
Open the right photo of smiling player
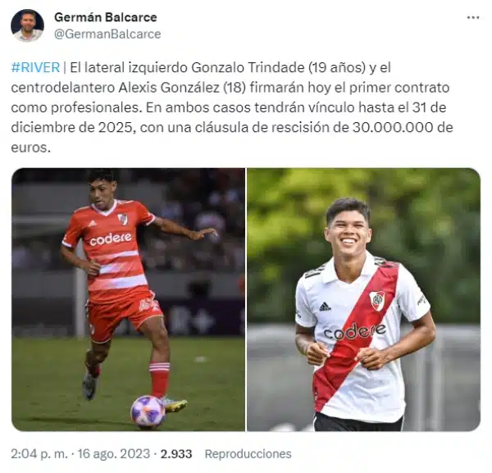click(363, 299)
